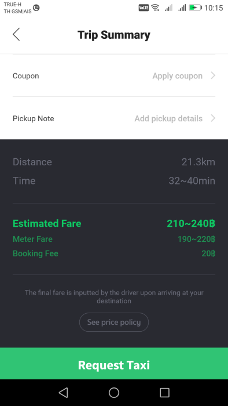
Task: Open Apply coupon option
Action: click(178, 76)
